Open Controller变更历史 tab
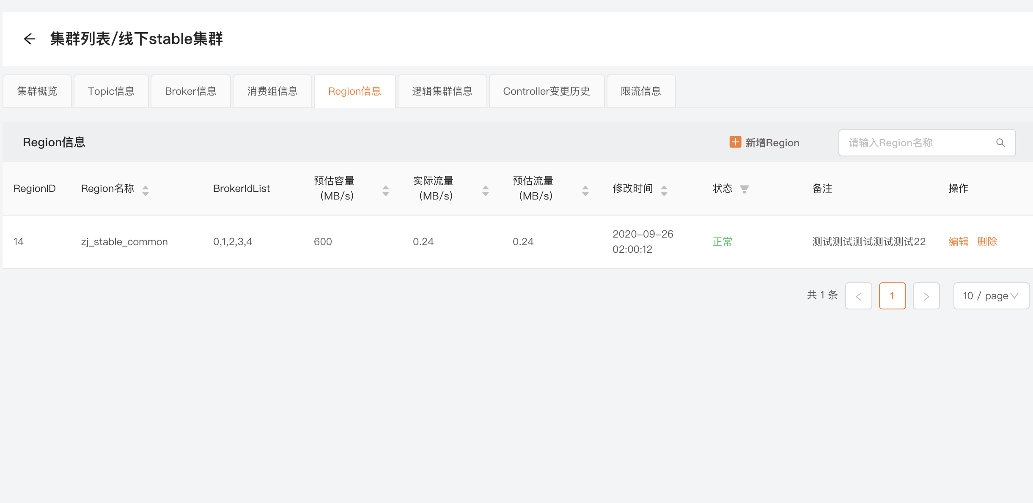The image size is (1033, 503). [x=546, y=91]
